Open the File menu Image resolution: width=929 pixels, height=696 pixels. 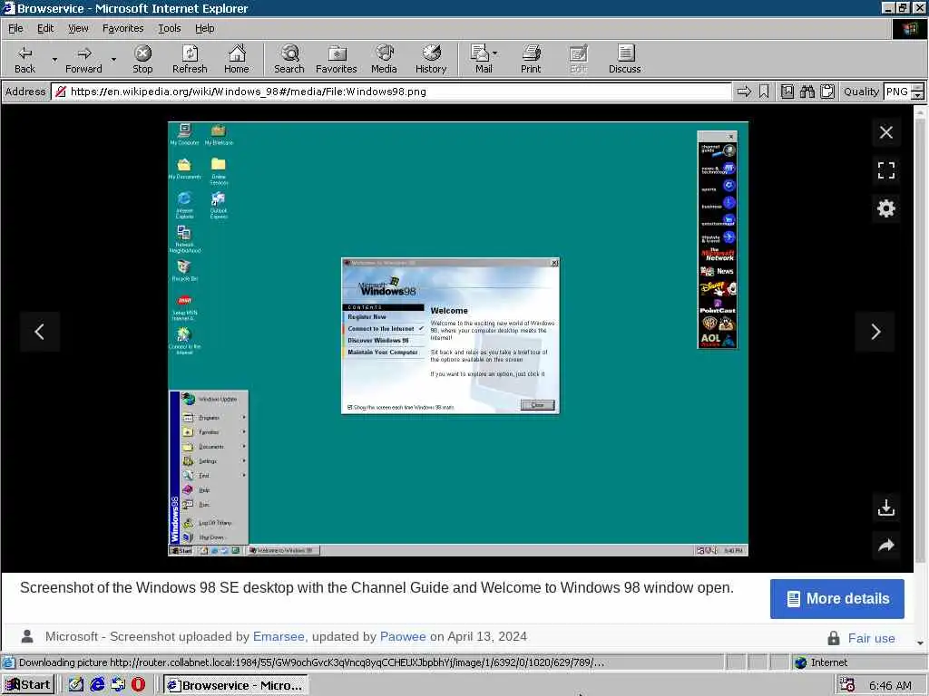tap(15, 28)
